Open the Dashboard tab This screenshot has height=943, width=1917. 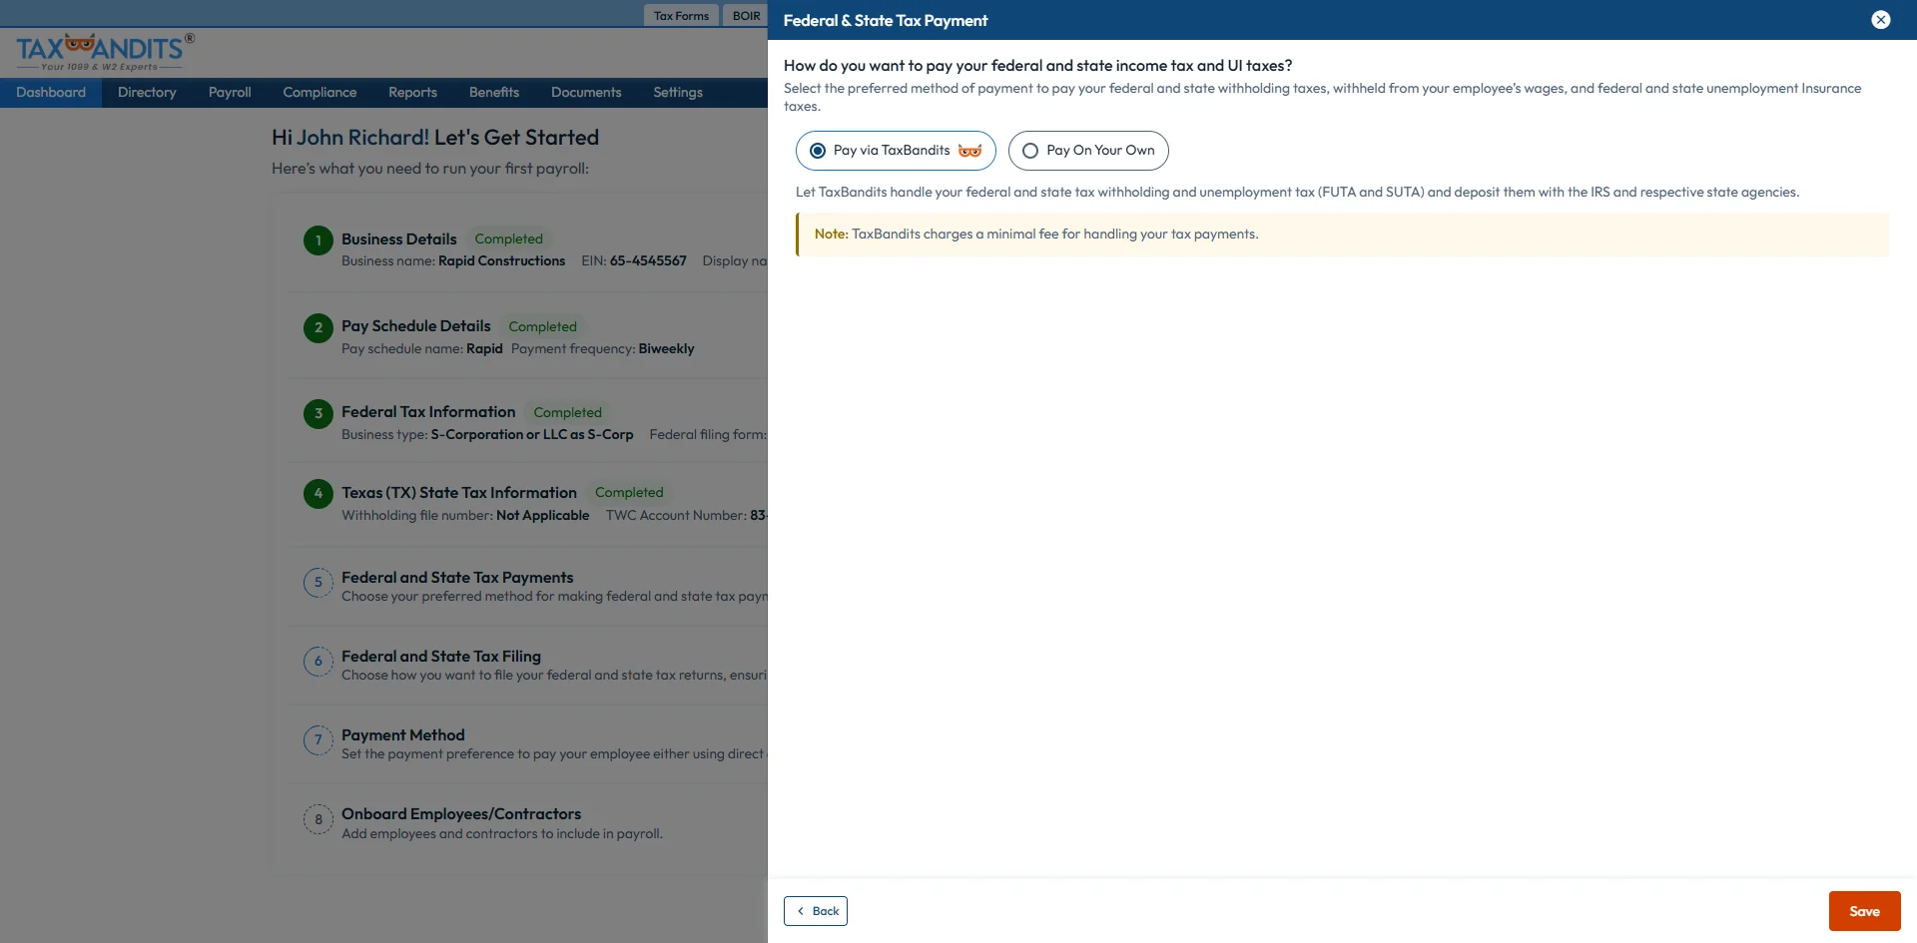(x=51, y=93)
